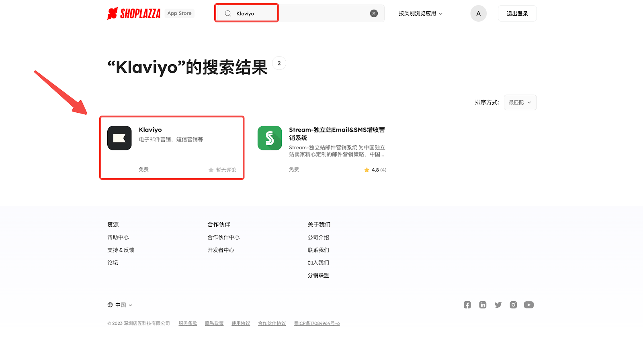The image size is (643, 337).
Task: Click the Stream app description text
Action: tap(337, 151)
